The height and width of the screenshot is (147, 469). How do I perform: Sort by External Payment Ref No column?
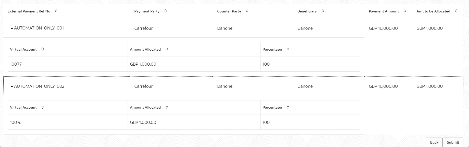click(56, 11)
